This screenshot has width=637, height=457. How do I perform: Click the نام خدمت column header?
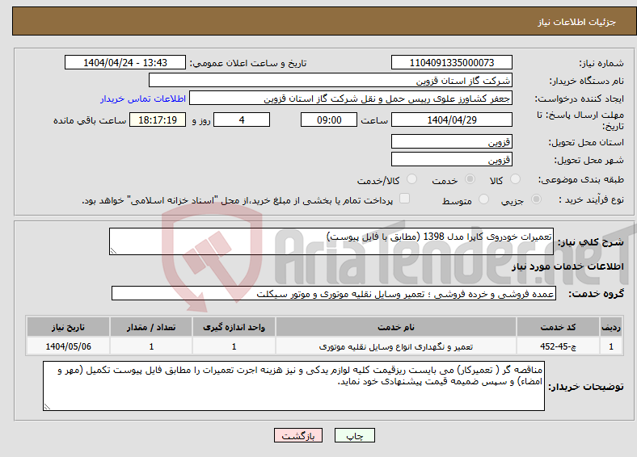396,327
